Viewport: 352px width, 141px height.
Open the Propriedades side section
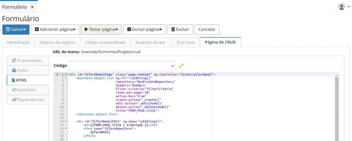coord(28,60)
